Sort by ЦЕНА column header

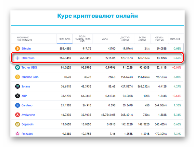[x=105, y=39]
